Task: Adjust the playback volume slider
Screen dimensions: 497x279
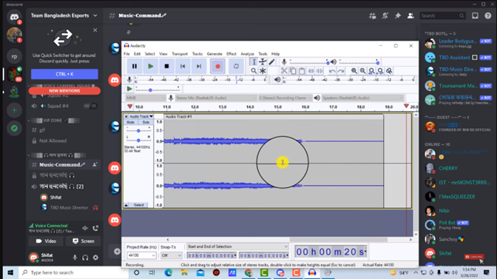Action: pyautogui.click(x=359, y=62)
